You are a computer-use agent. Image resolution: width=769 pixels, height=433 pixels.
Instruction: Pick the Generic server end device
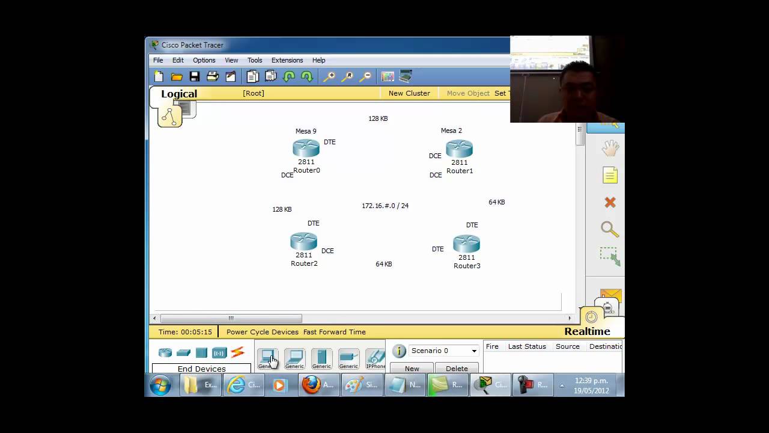click(x=321, y=359)
